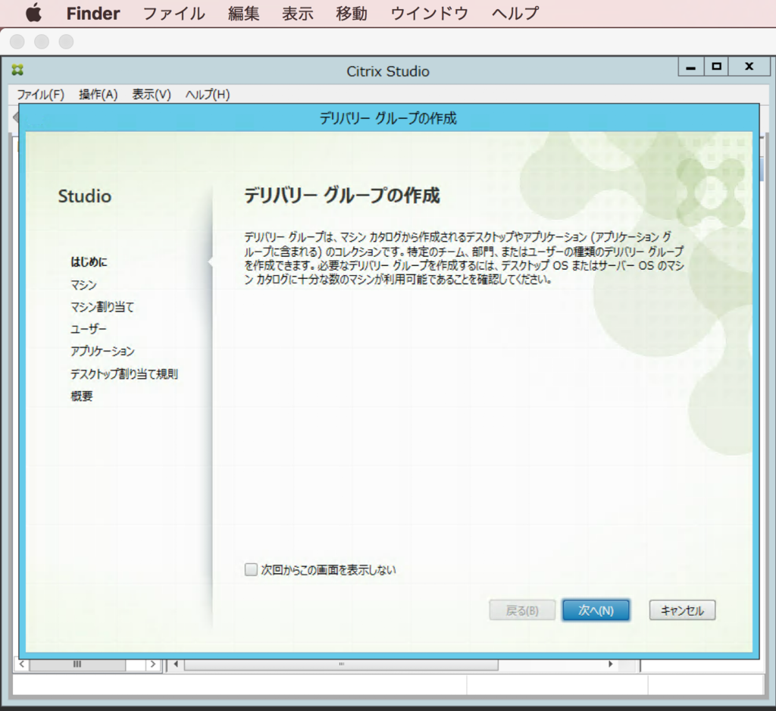776x711 pixels.
Task: Select the デスクトップ割り当て規則 step
Action: pyautogui.click(x=124, y=374)
